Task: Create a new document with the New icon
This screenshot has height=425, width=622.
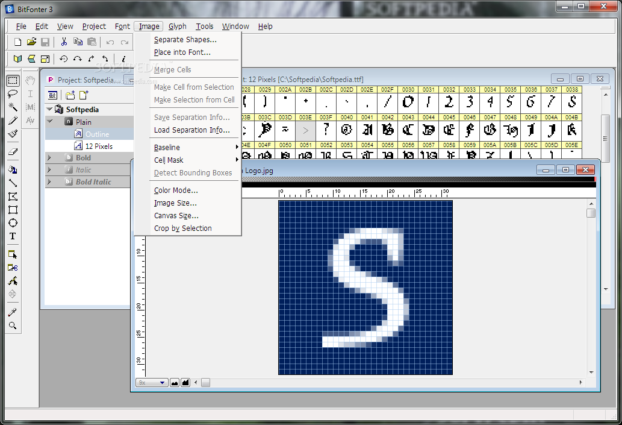Action: [x=17, y=42]
